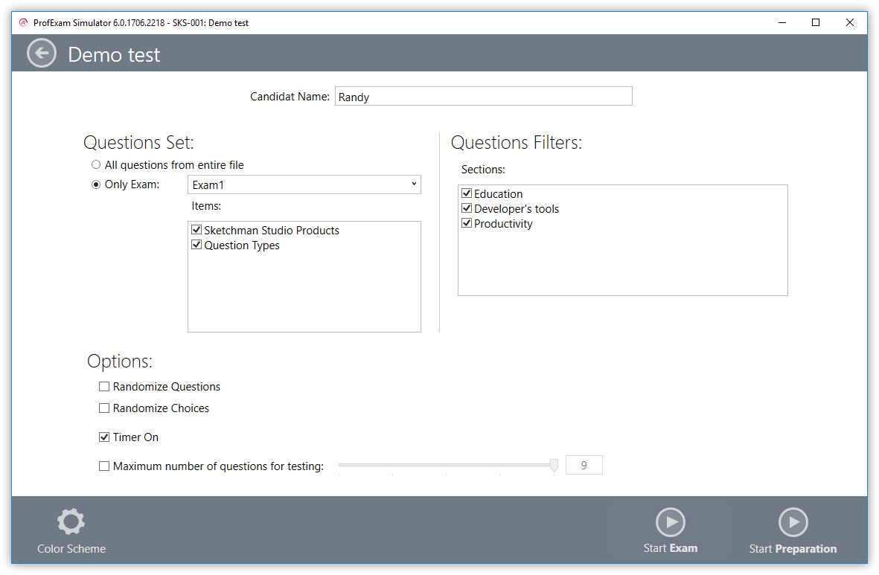Click the ProfExam app icon in title bar
Image resolution: width=879 pixels, height=575 pixels.
23,22
